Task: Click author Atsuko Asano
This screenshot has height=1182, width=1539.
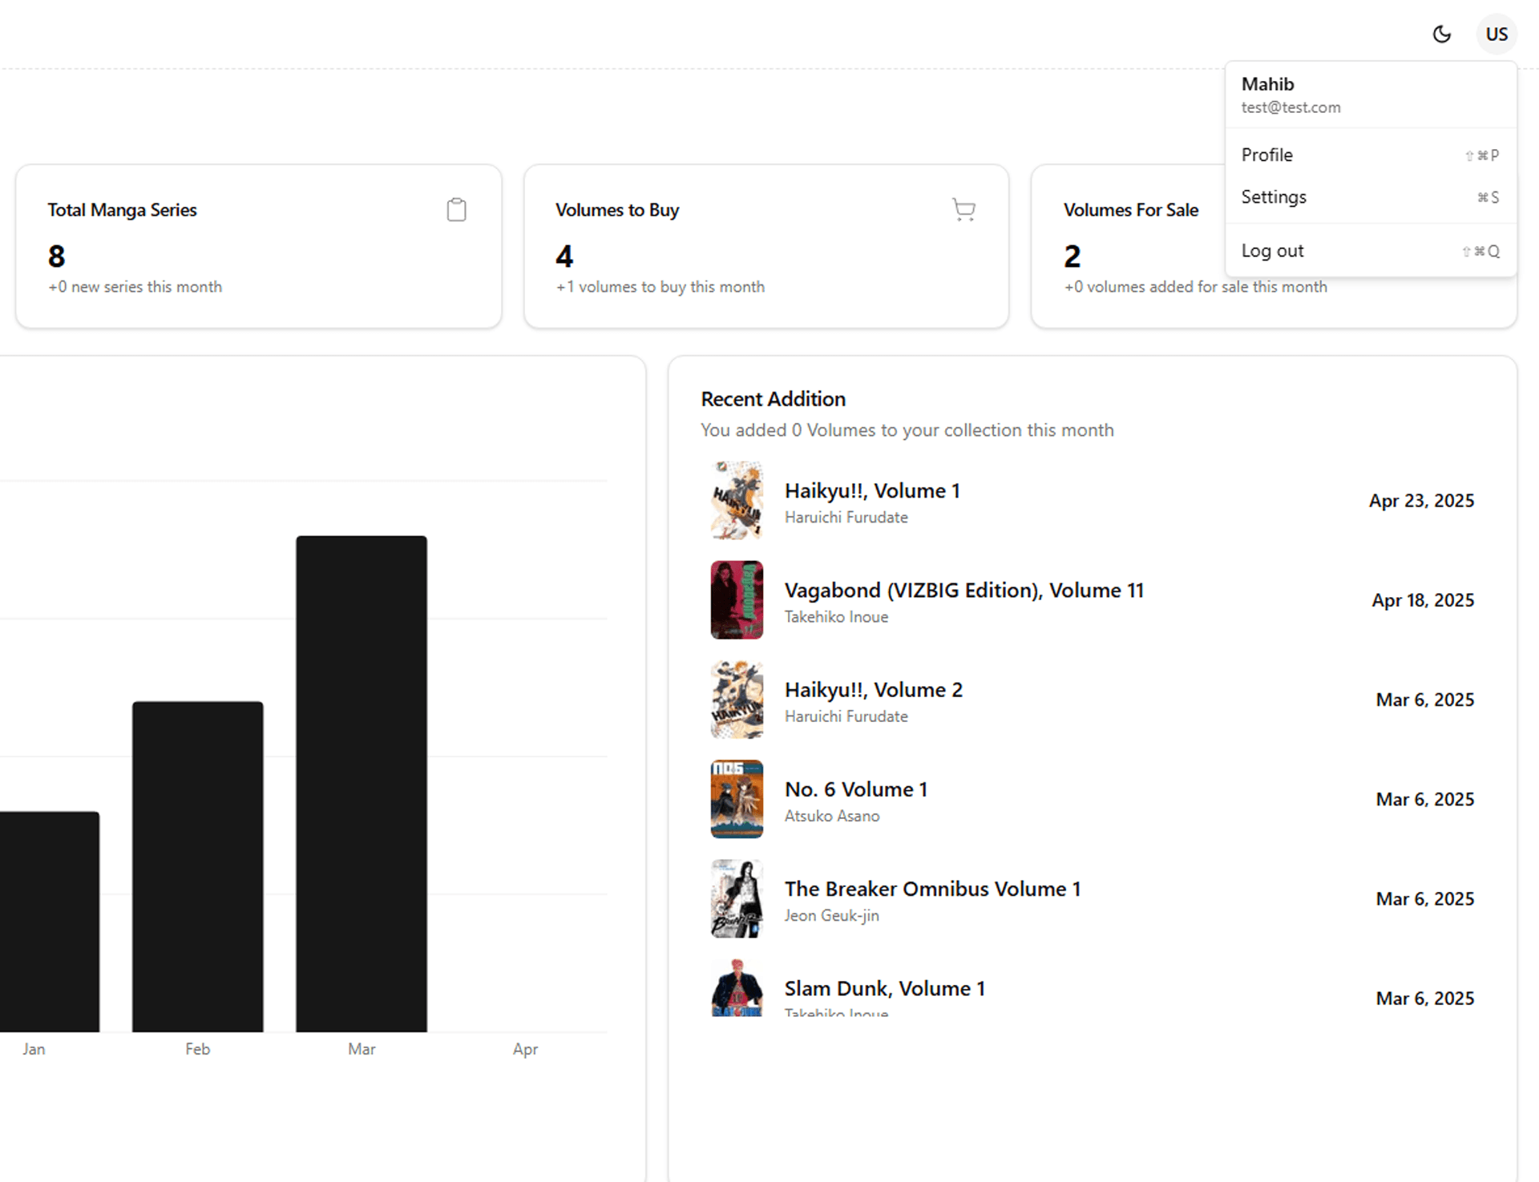Action: point(832,816)
